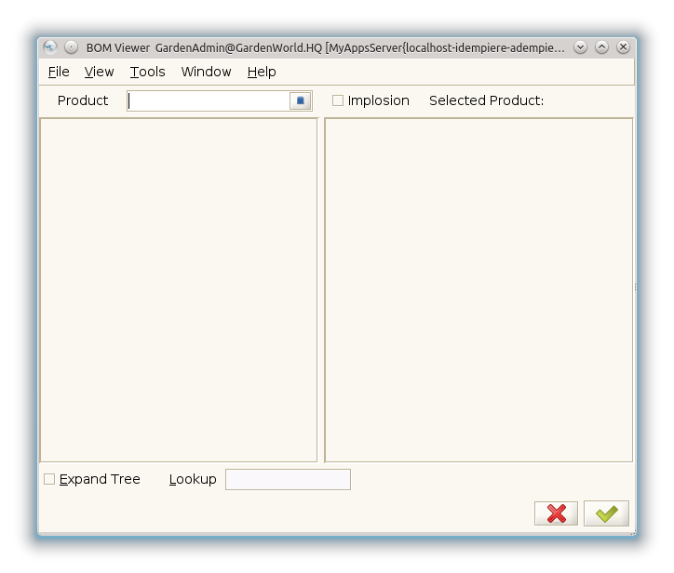This screenshot has width=674, height=573.
Task: Confirm with the green checkmark button
Action: point(606,513)
